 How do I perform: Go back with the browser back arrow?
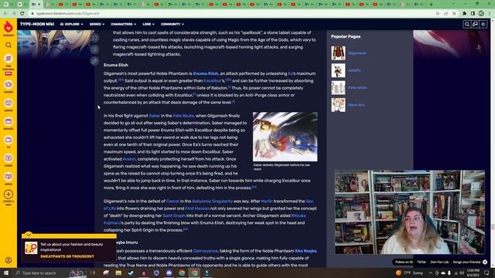pos(5,14)
